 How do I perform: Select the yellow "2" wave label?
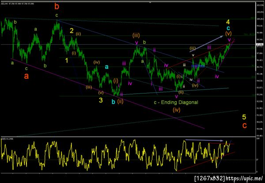[x=72, y=31]
